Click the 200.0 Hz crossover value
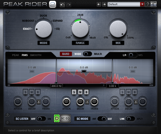This screenshot has height=134, width=161. coord(56,86)
